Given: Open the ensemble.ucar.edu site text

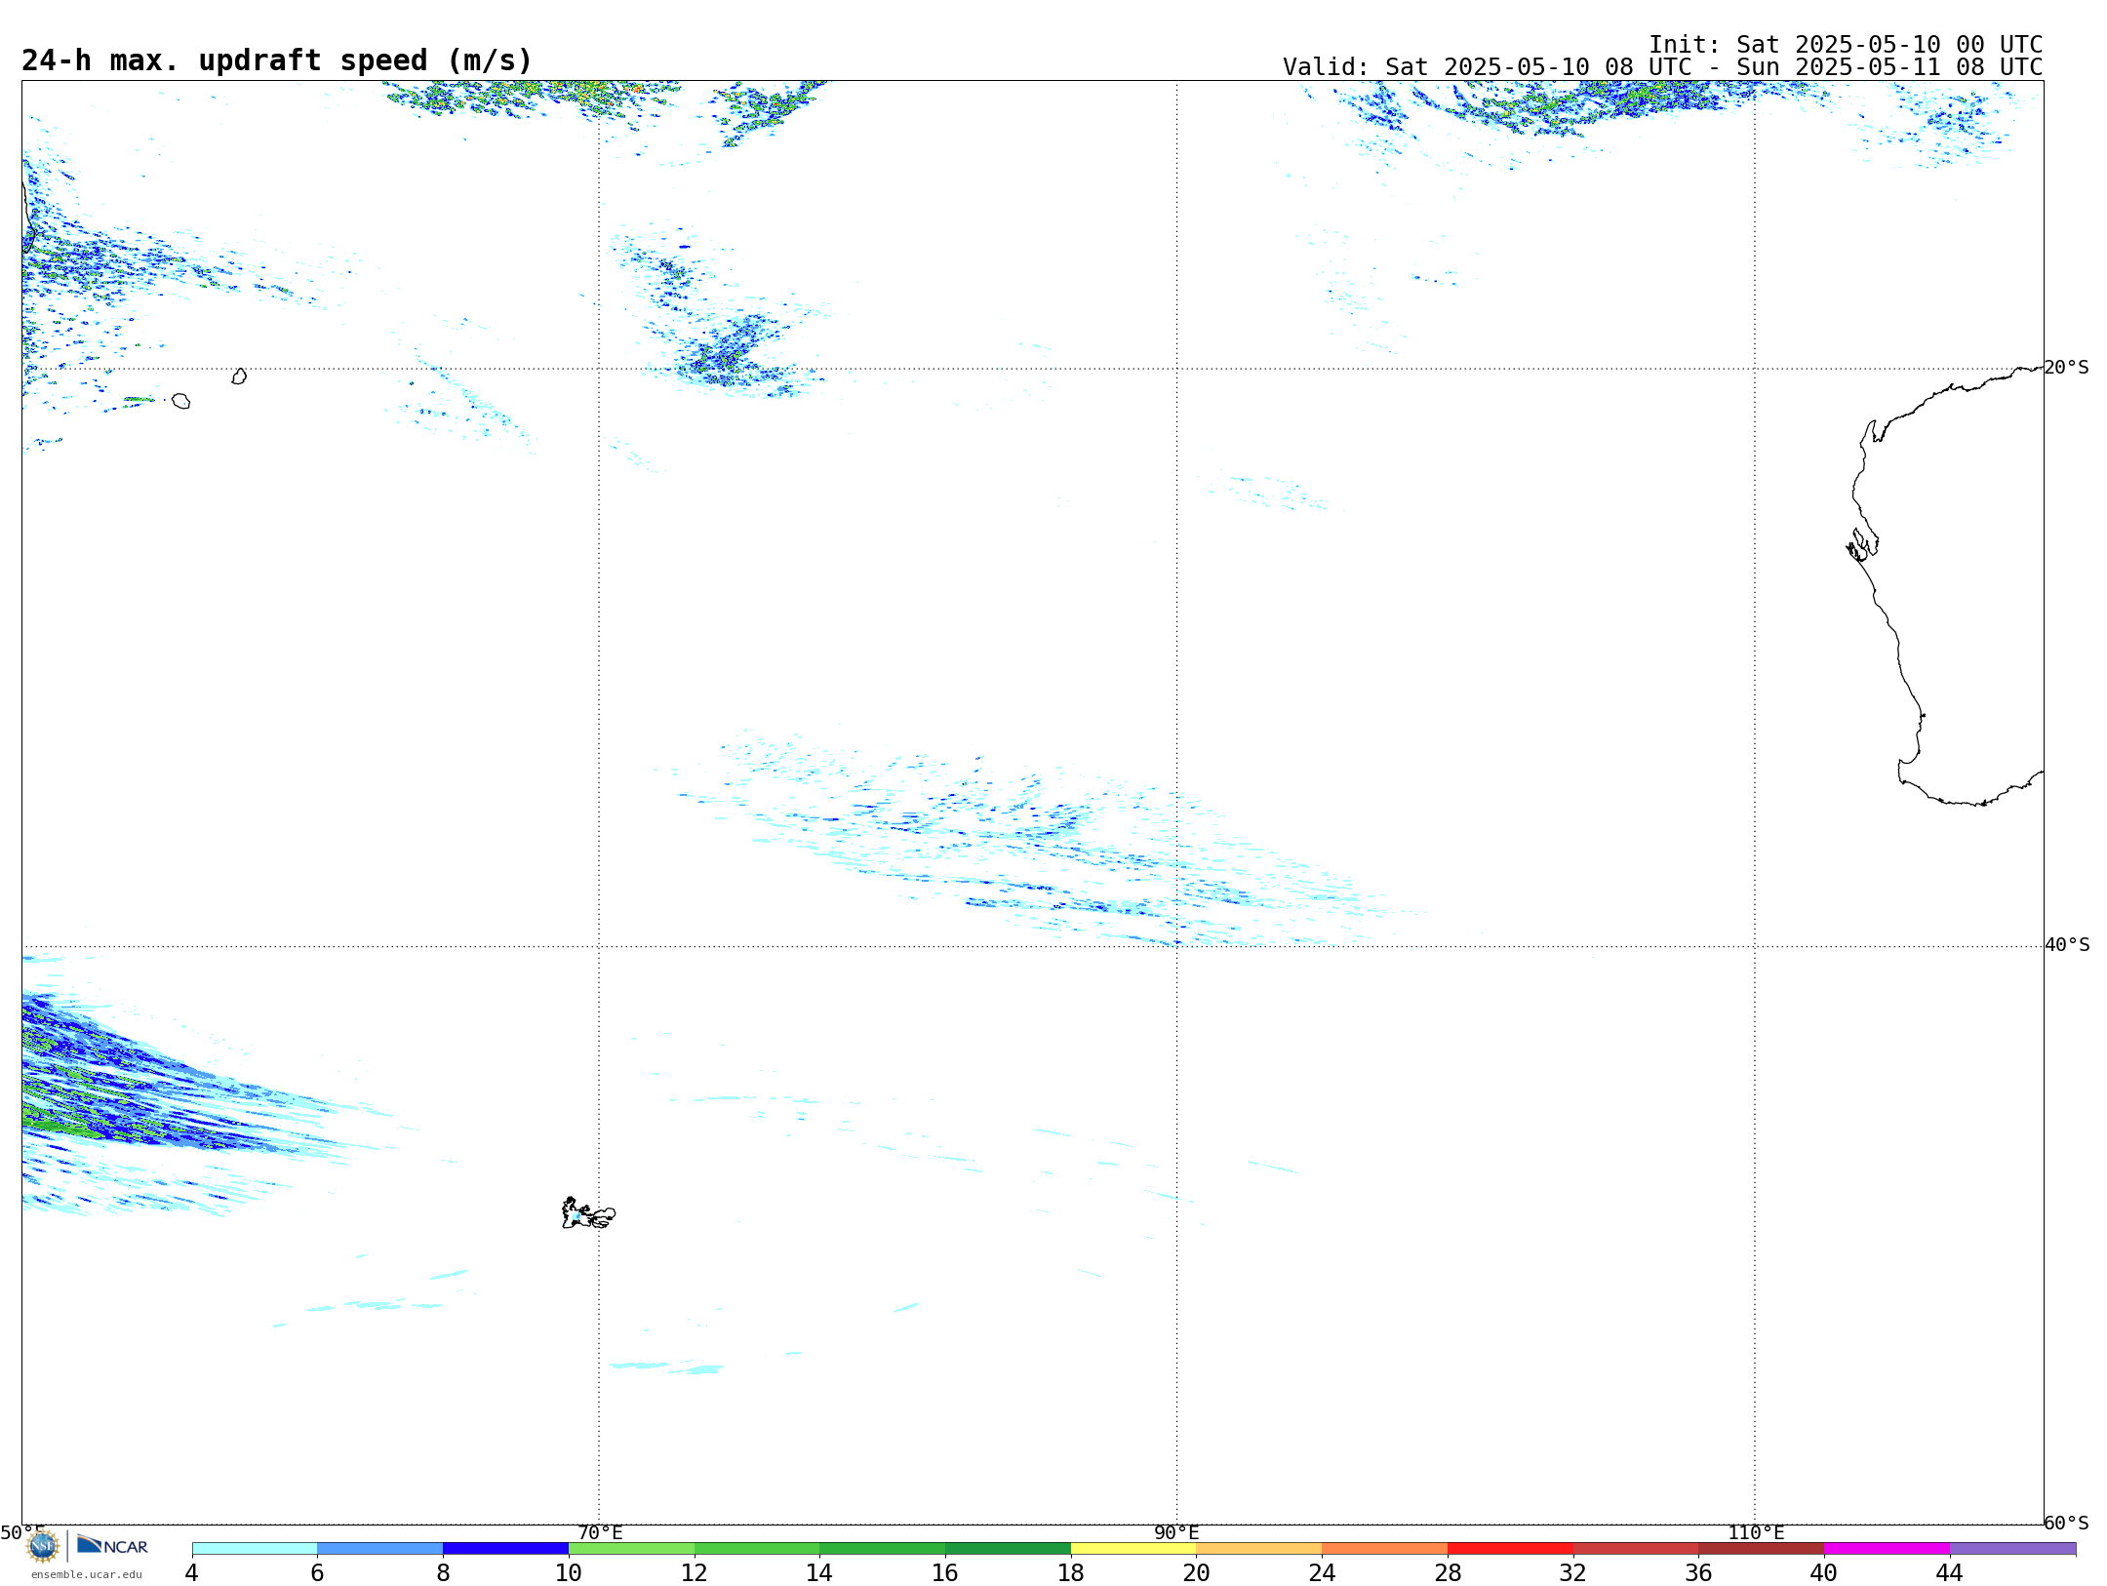Looking at the screenshot, I should 87,1574.
